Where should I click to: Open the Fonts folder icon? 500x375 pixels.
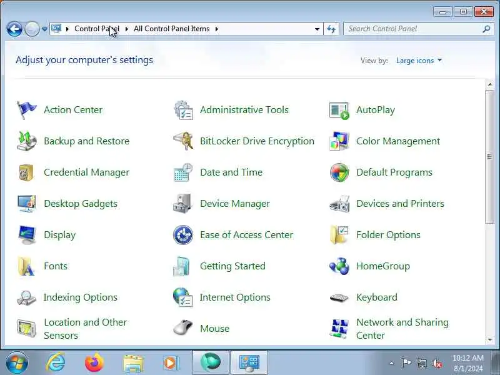(x=26, y=266)
